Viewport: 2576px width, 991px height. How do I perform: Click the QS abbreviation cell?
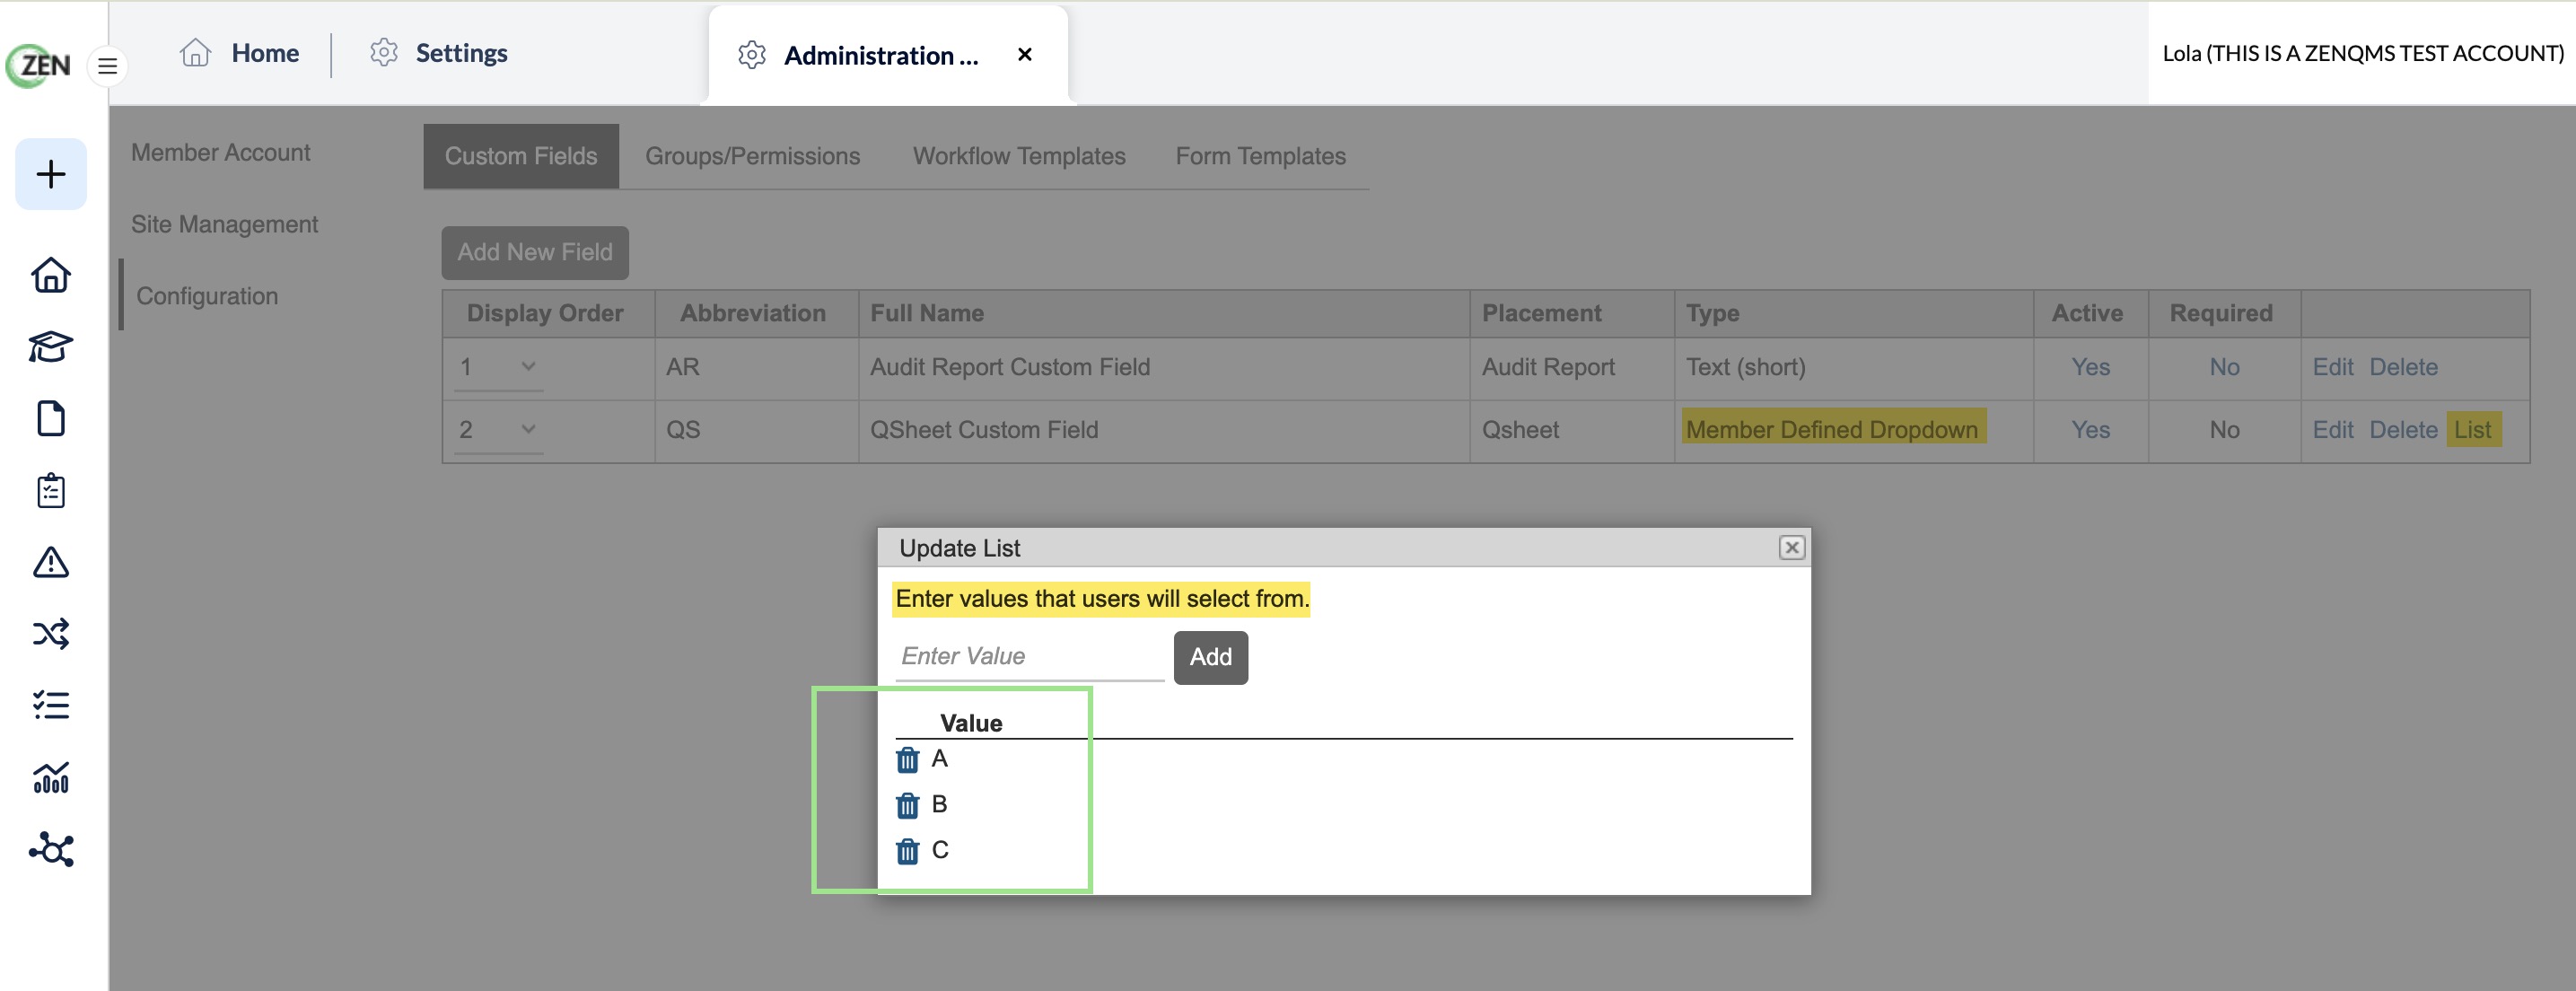(x=756, y=430)
